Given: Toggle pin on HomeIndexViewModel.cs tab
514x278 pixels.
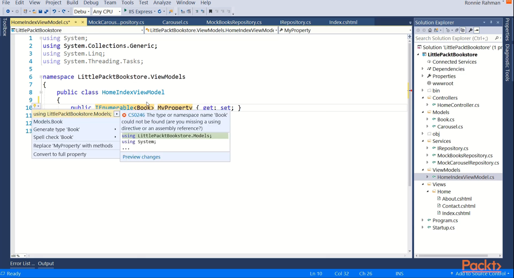Looking at the screenshot, I should click(76, 22).
